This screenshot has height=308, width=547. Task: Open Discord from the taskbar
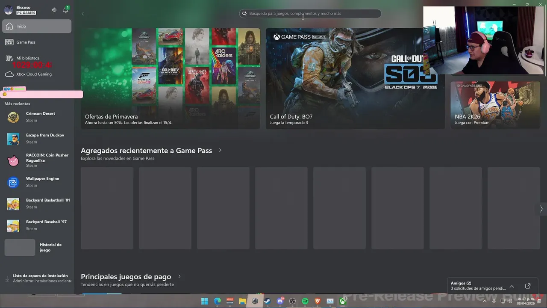pos(280,301)
